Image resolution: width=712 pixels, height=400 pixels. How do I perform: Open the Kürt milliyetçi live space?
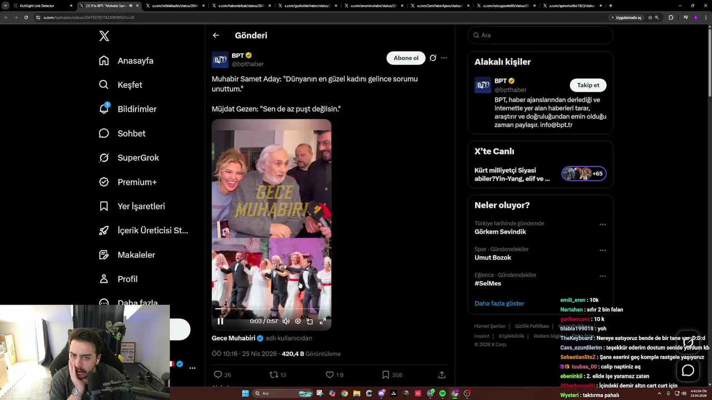540,174
